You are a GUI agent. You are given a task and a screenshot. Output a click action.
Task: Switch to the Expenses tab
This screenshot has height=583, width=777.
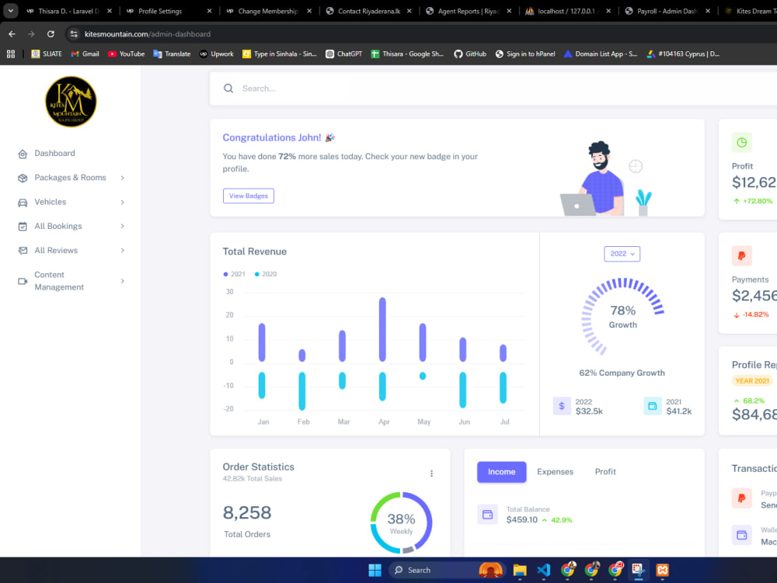click(x=555, y=472)
